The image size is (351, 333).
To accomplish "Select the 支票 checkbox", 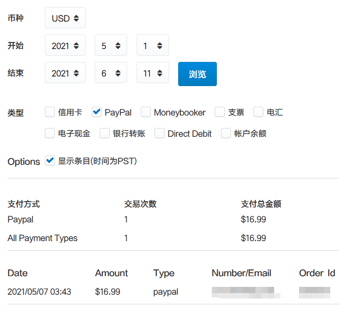I will point(220,112).
